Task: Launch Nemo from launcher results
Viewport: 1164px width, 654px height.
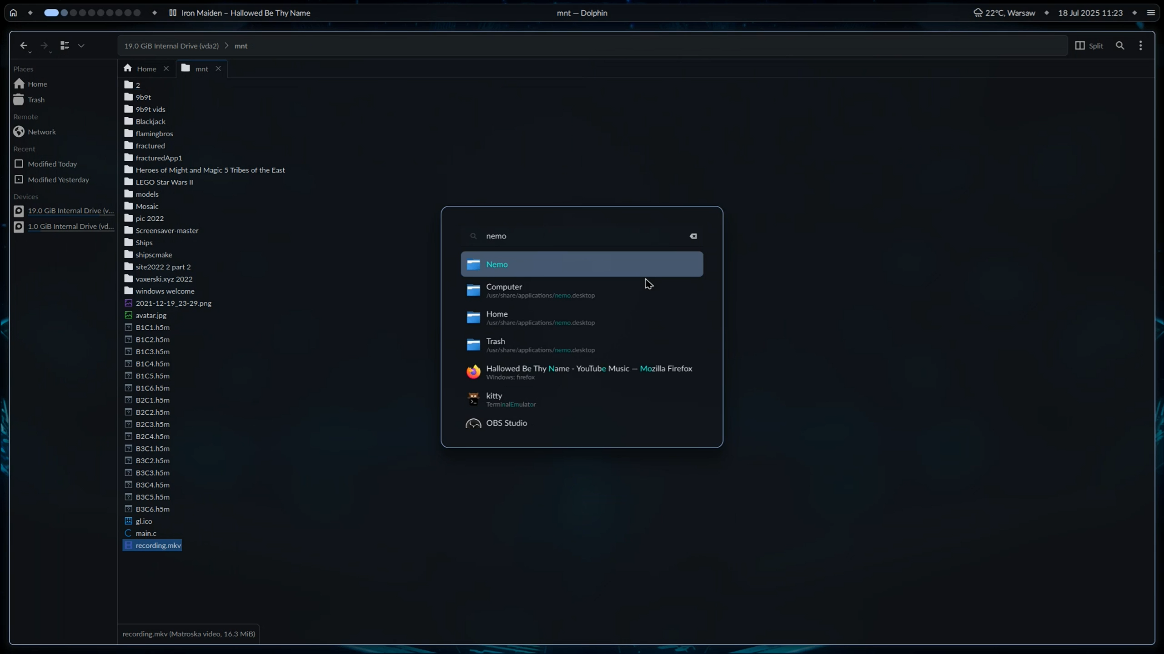Action: tap(582, 264)
